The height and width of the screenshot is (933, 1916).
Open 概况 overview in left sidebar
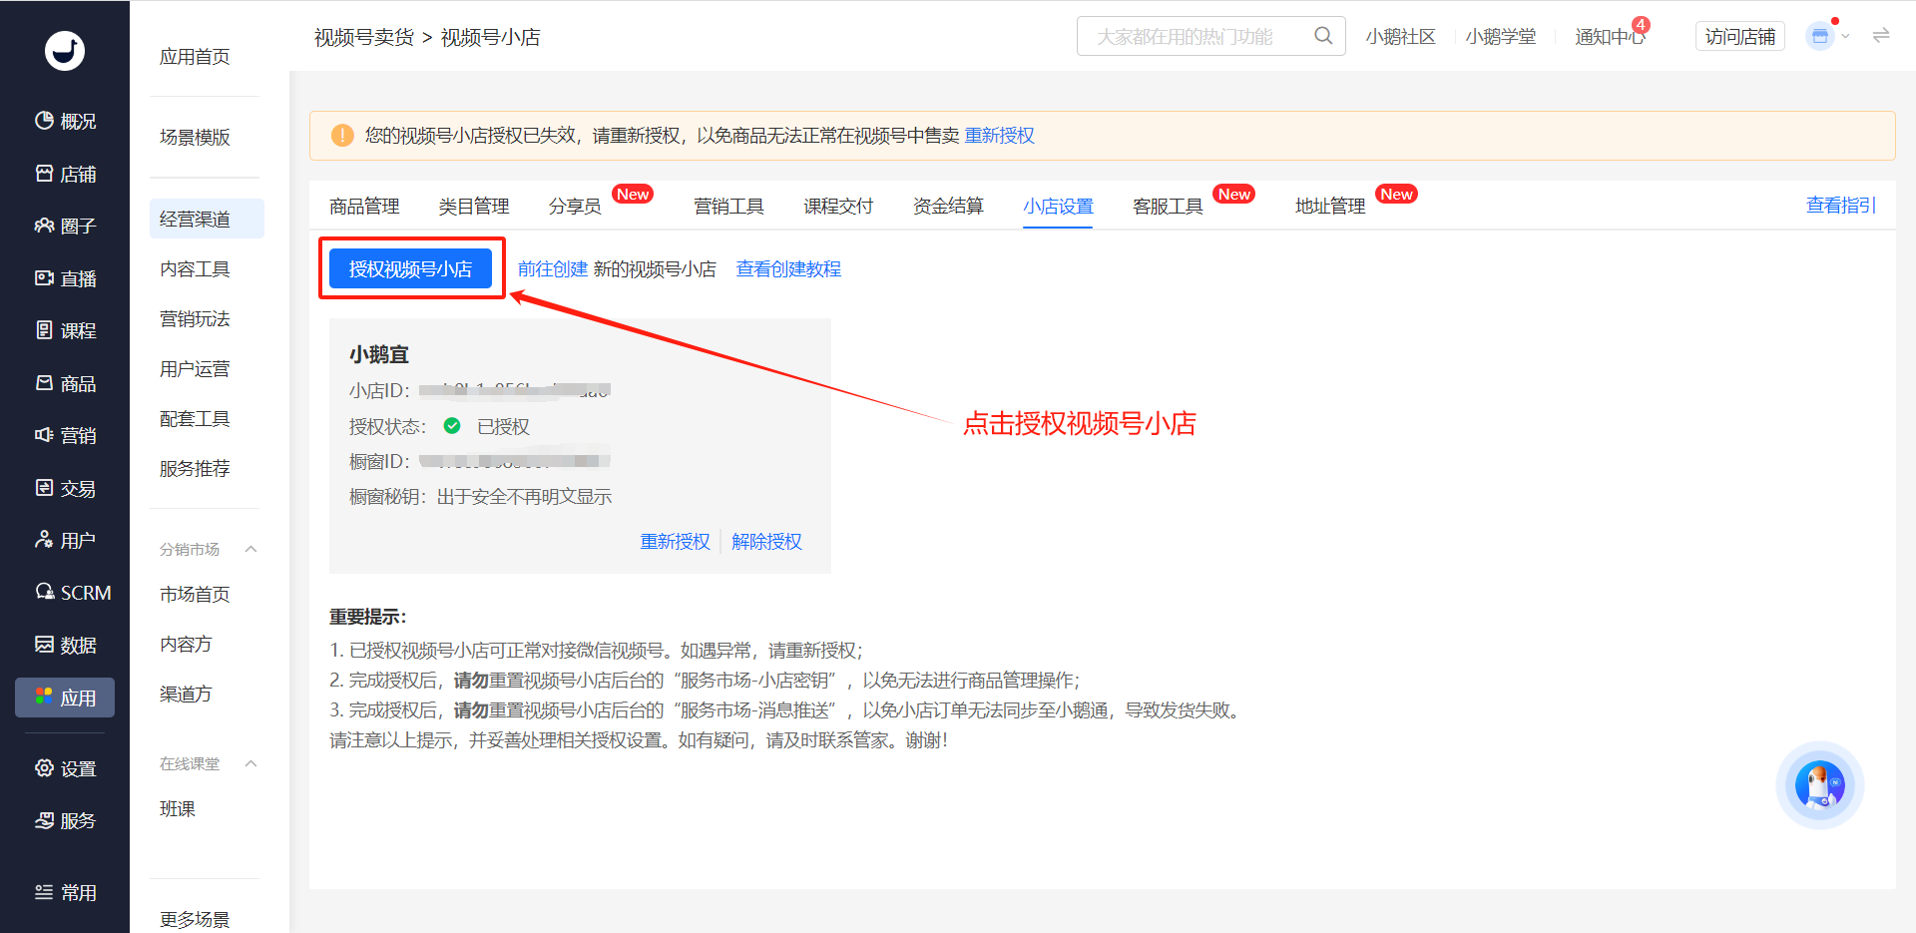click(65, 121)
